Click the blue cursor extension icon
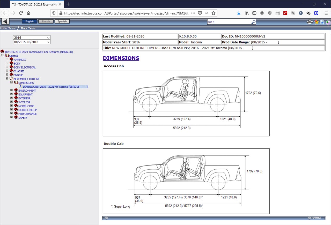 301,13
